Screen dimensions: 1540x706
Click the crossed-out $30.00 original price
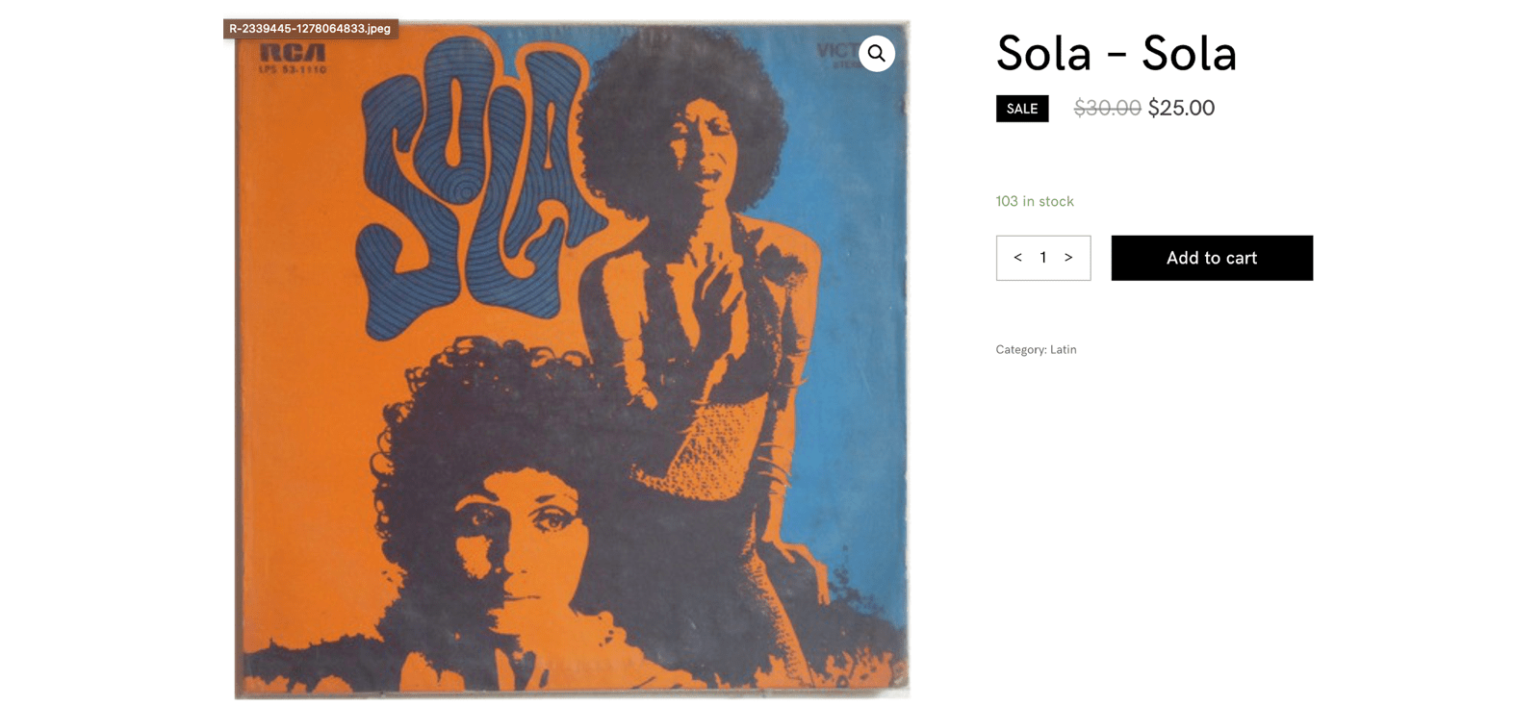[x=1107, y=109]
